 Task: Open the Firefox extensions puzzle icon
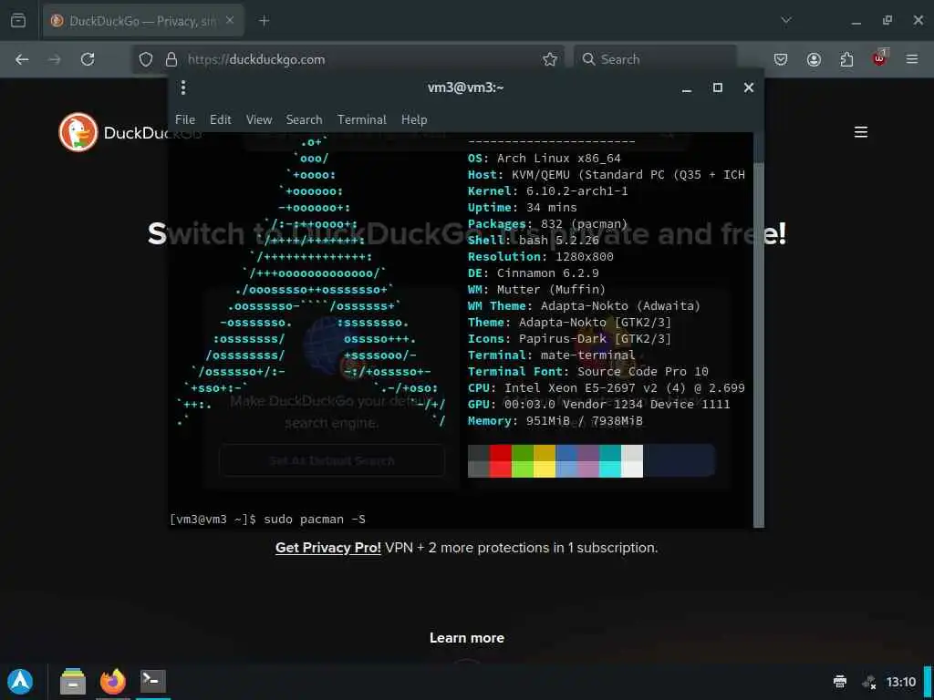(846, 59)
